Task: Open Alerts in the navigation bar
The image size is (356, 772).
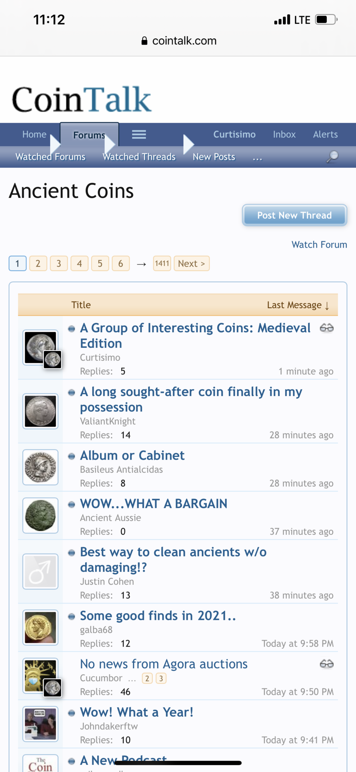Action: (x=325, y=134)
